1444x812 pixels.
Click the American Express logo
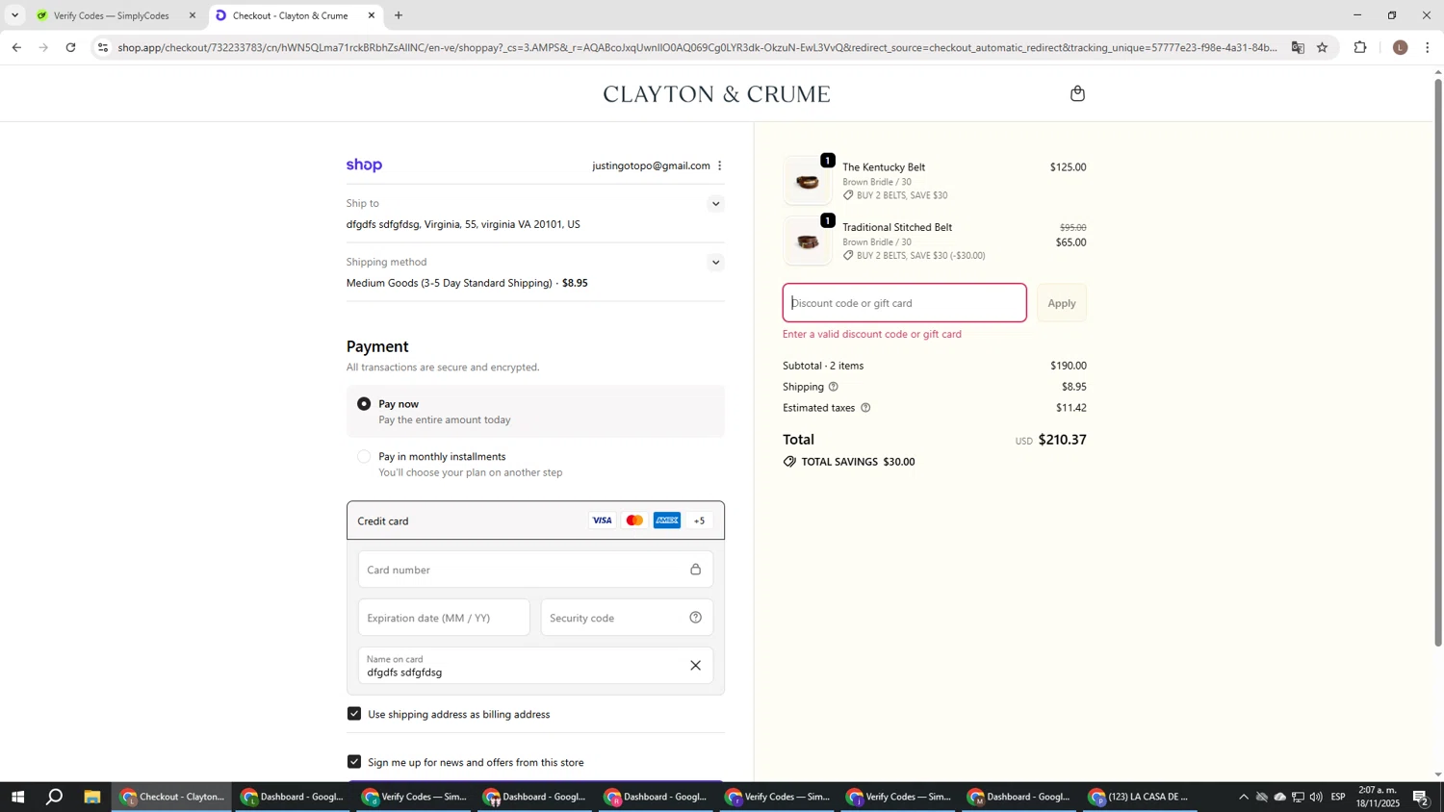pos(667,520)
